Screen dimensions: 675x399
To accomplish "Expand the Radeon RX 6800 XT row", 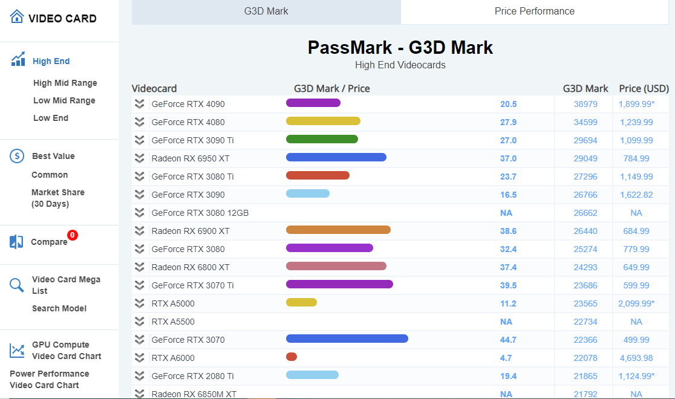I will click(x=139, y=267).
